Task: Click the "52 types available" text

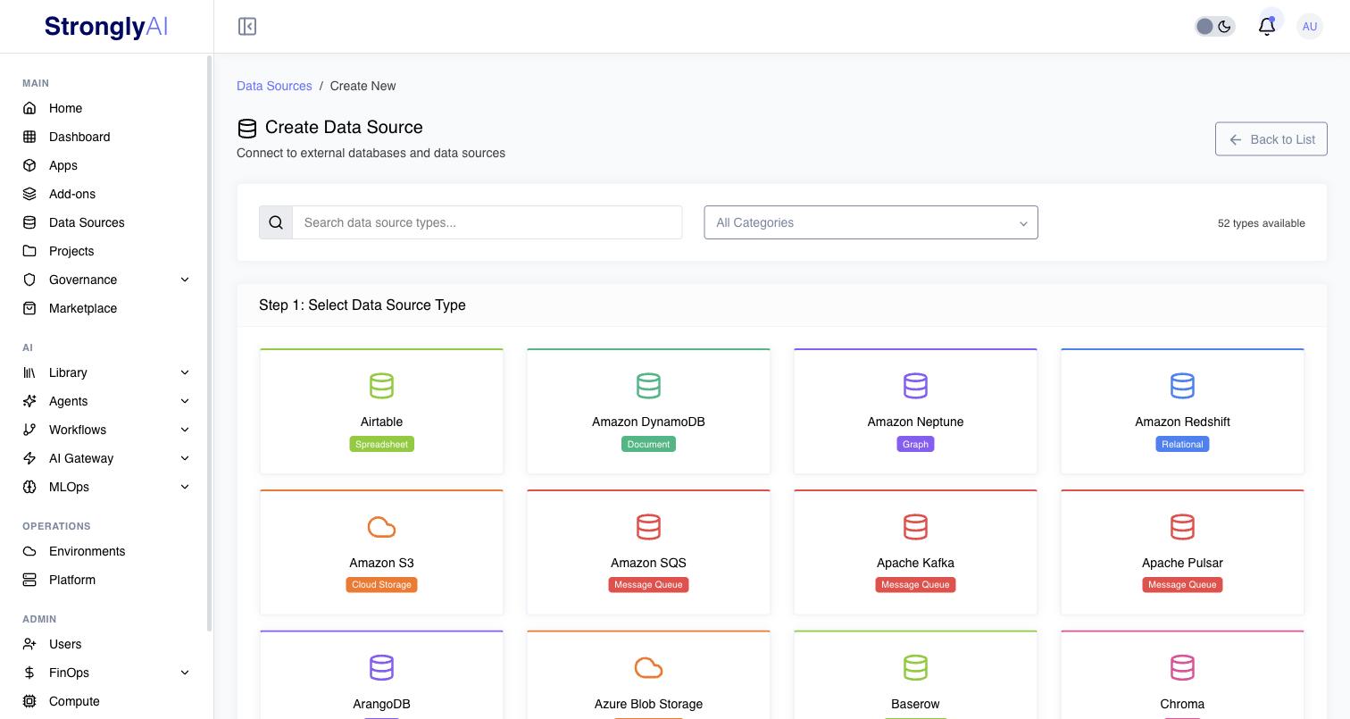Action: point(1261,223)
